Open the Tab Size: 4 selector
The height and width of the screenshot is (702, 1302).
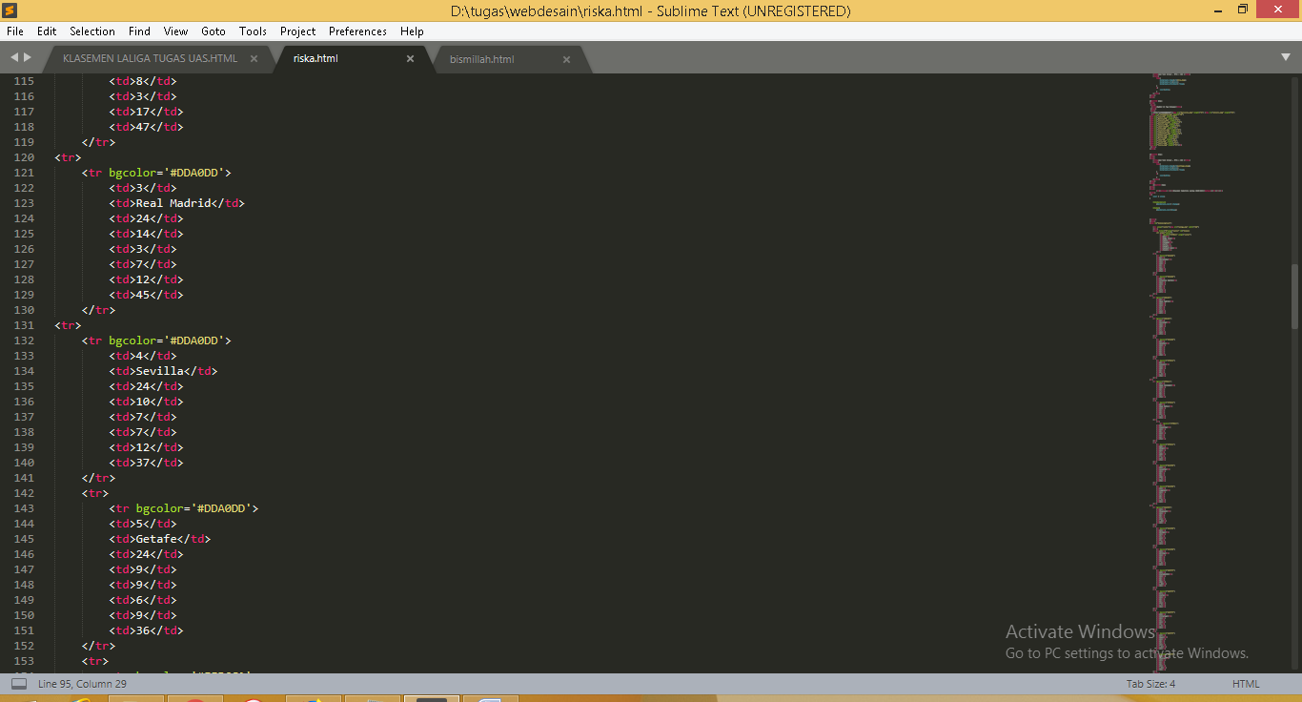(1150, 684)
